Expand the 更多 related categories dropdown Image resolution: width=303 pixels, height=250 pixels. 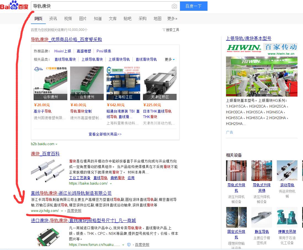tap(170, 60)
